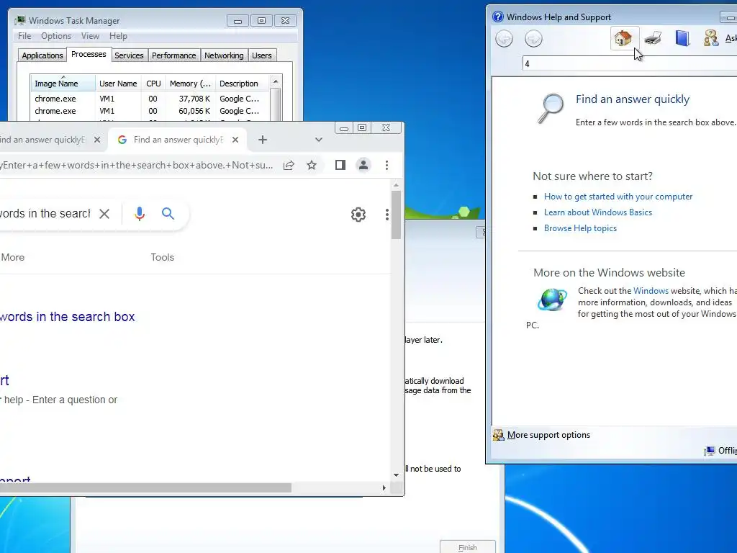Screen dimensions: 737x553
Task: Click More support options link
Action: coord(548,435)
